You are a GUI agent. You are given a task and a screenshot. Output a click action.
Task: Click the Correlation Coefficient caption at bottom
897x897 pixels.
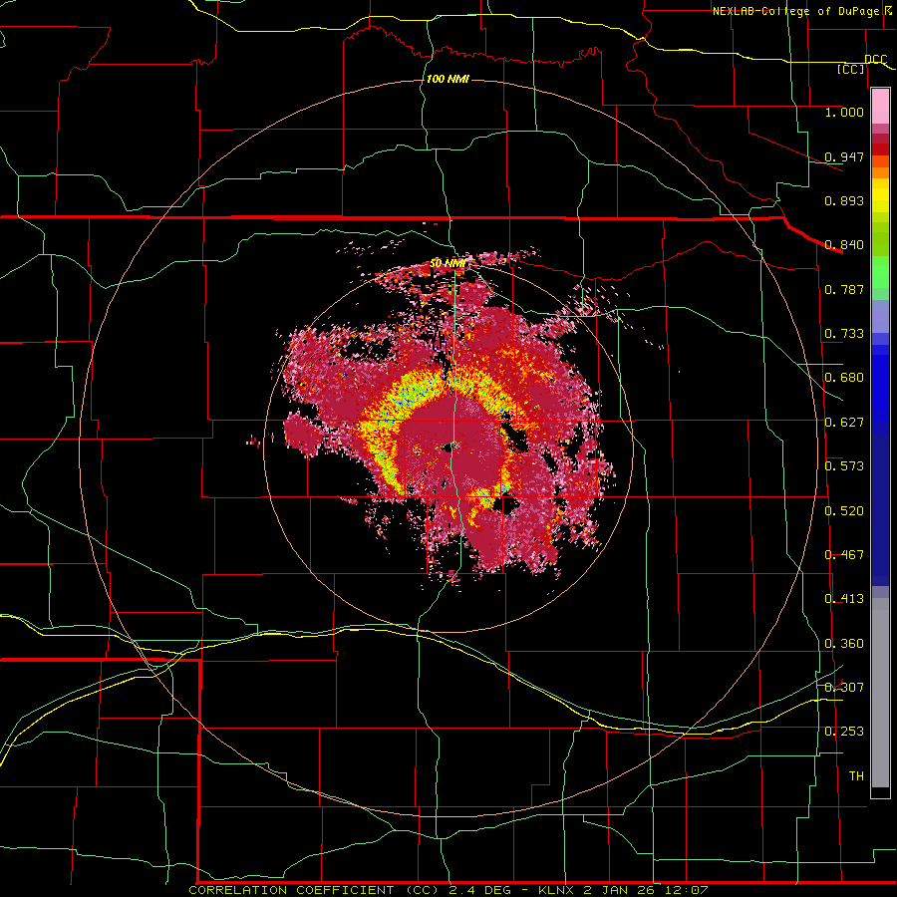(x=448, y=890)
